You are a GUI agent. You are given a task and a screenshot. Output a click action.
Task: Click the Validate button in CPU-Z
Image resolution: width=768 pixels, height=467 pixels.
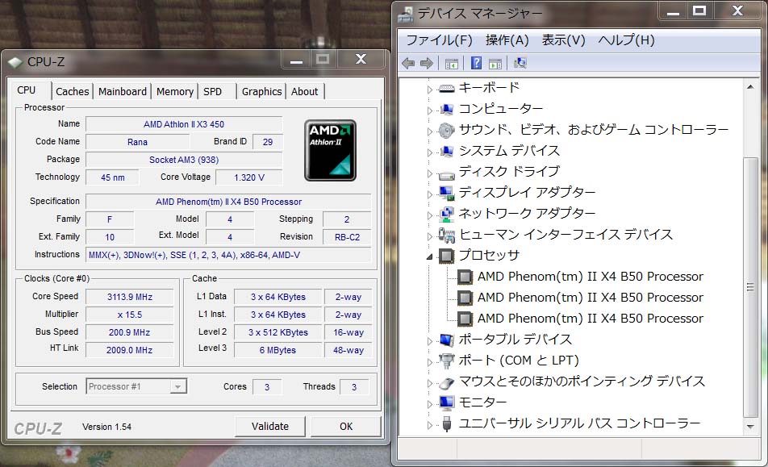270,427
